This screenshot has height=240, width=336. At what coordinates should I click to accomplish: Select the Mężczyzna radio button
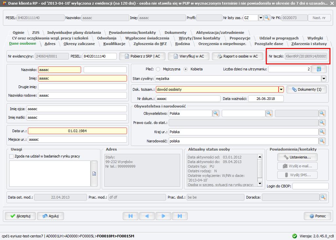158,69
